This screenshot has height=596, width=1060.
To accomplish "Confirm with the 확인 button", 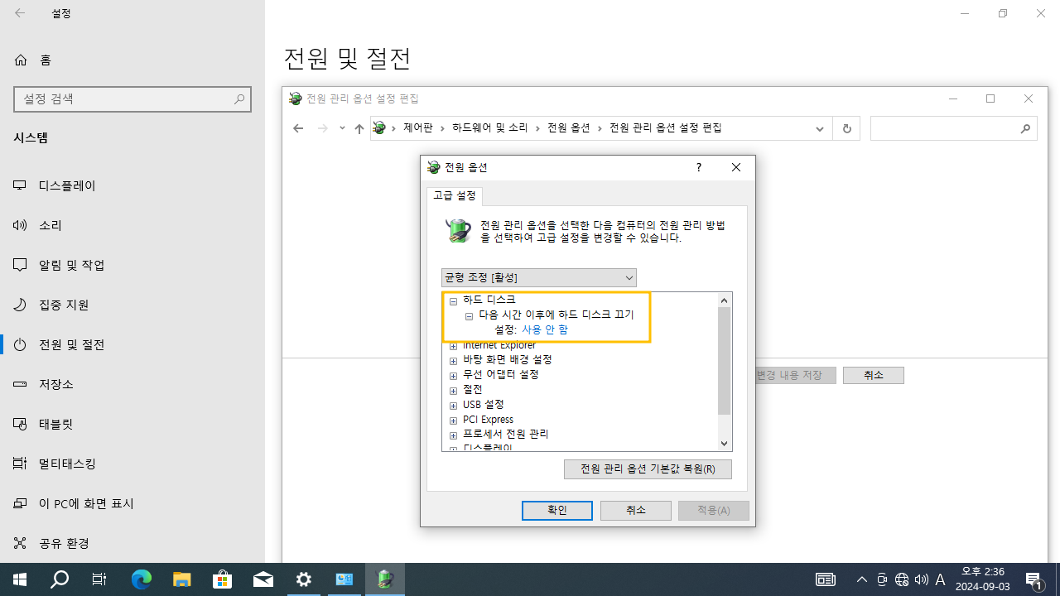I will [x=557, y=511].
